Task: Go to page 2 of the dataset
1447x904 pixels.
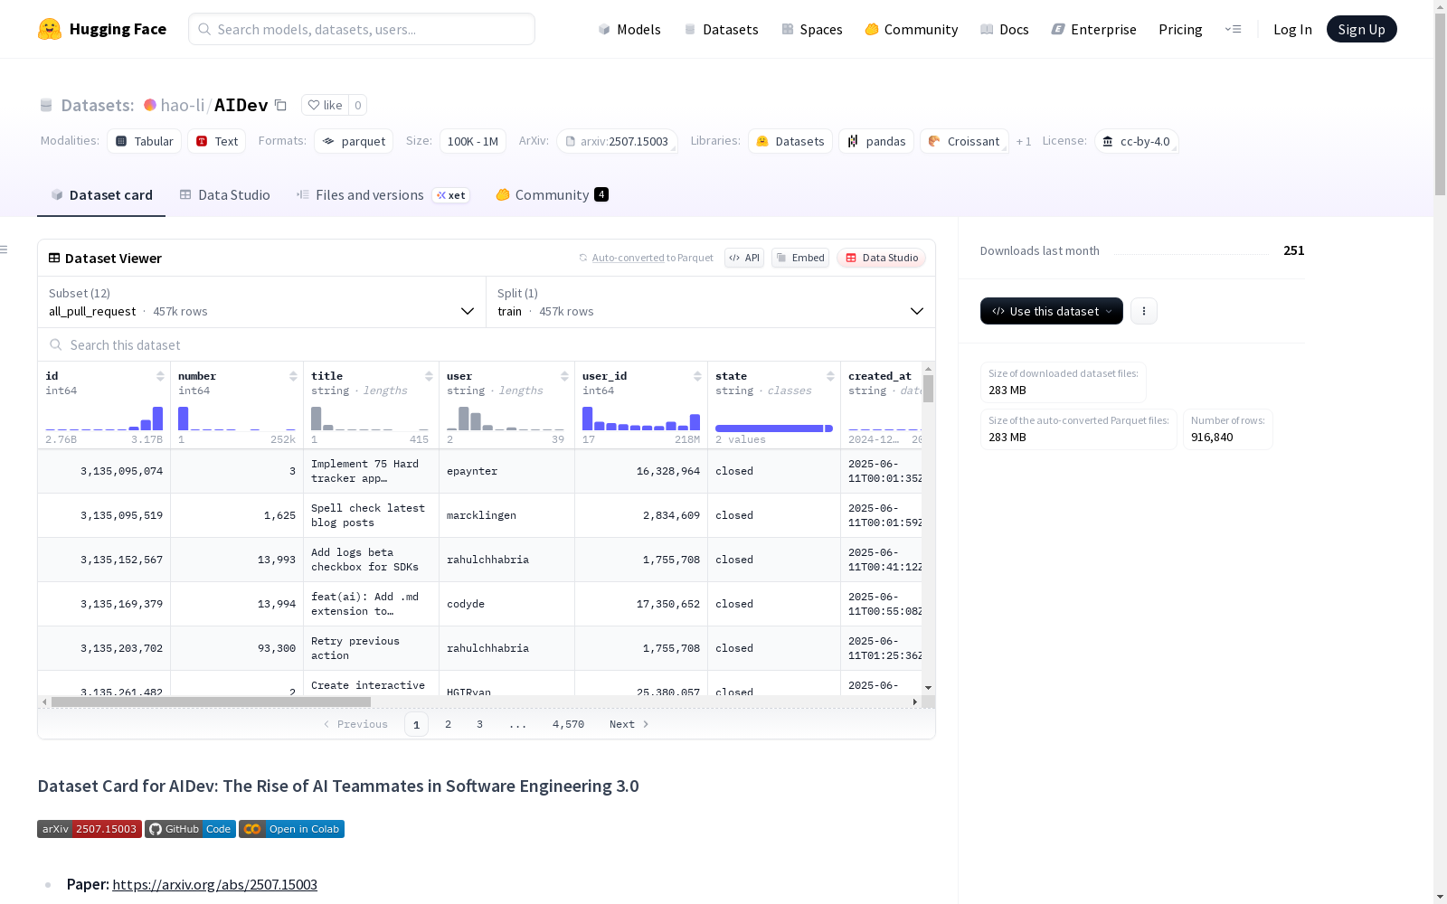Action: [448, 724]
